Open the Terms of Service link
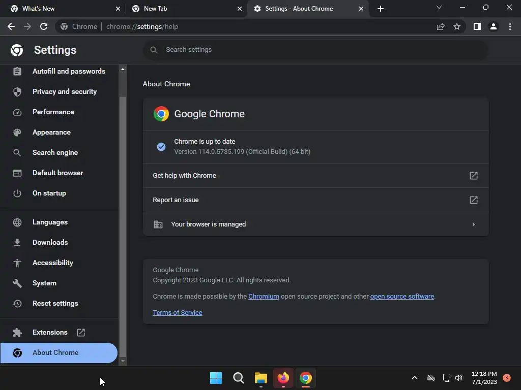This screenshot has height=390, width=521. (x=178, y=313)
